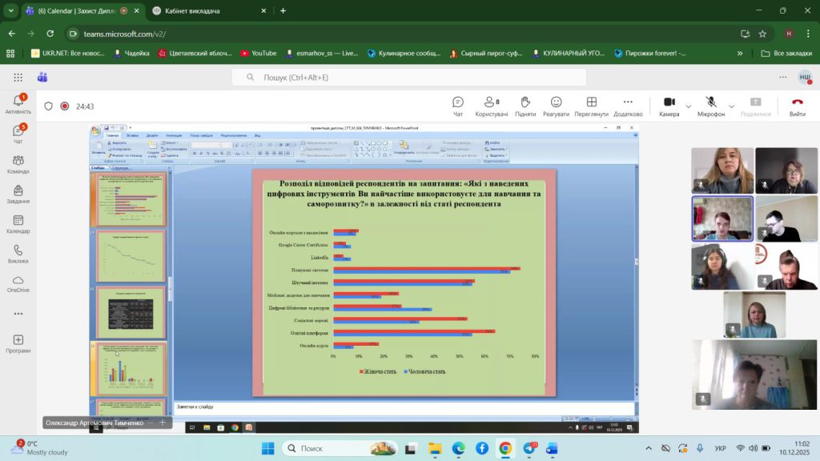The height and width of the screenshot is (461, 820).
Task: Expand camera options dropdown arrow
Action: pyautogui.click(x=689, y=106)
